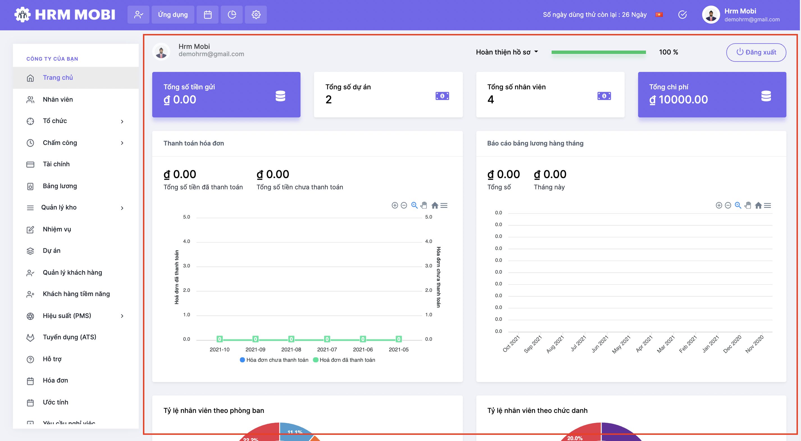Reset zoom with home icon on payroll chart
Screen dimensions: 801x441
(x=758, y=205)
